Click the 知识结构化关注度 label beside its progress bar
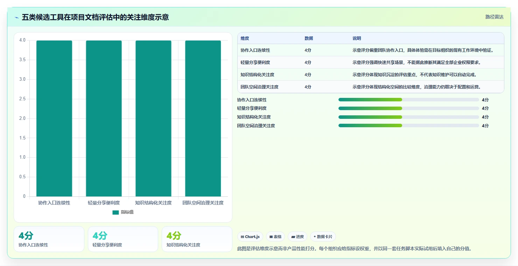The width and height of the screenshot is (518, 266). tap(254, 117)
